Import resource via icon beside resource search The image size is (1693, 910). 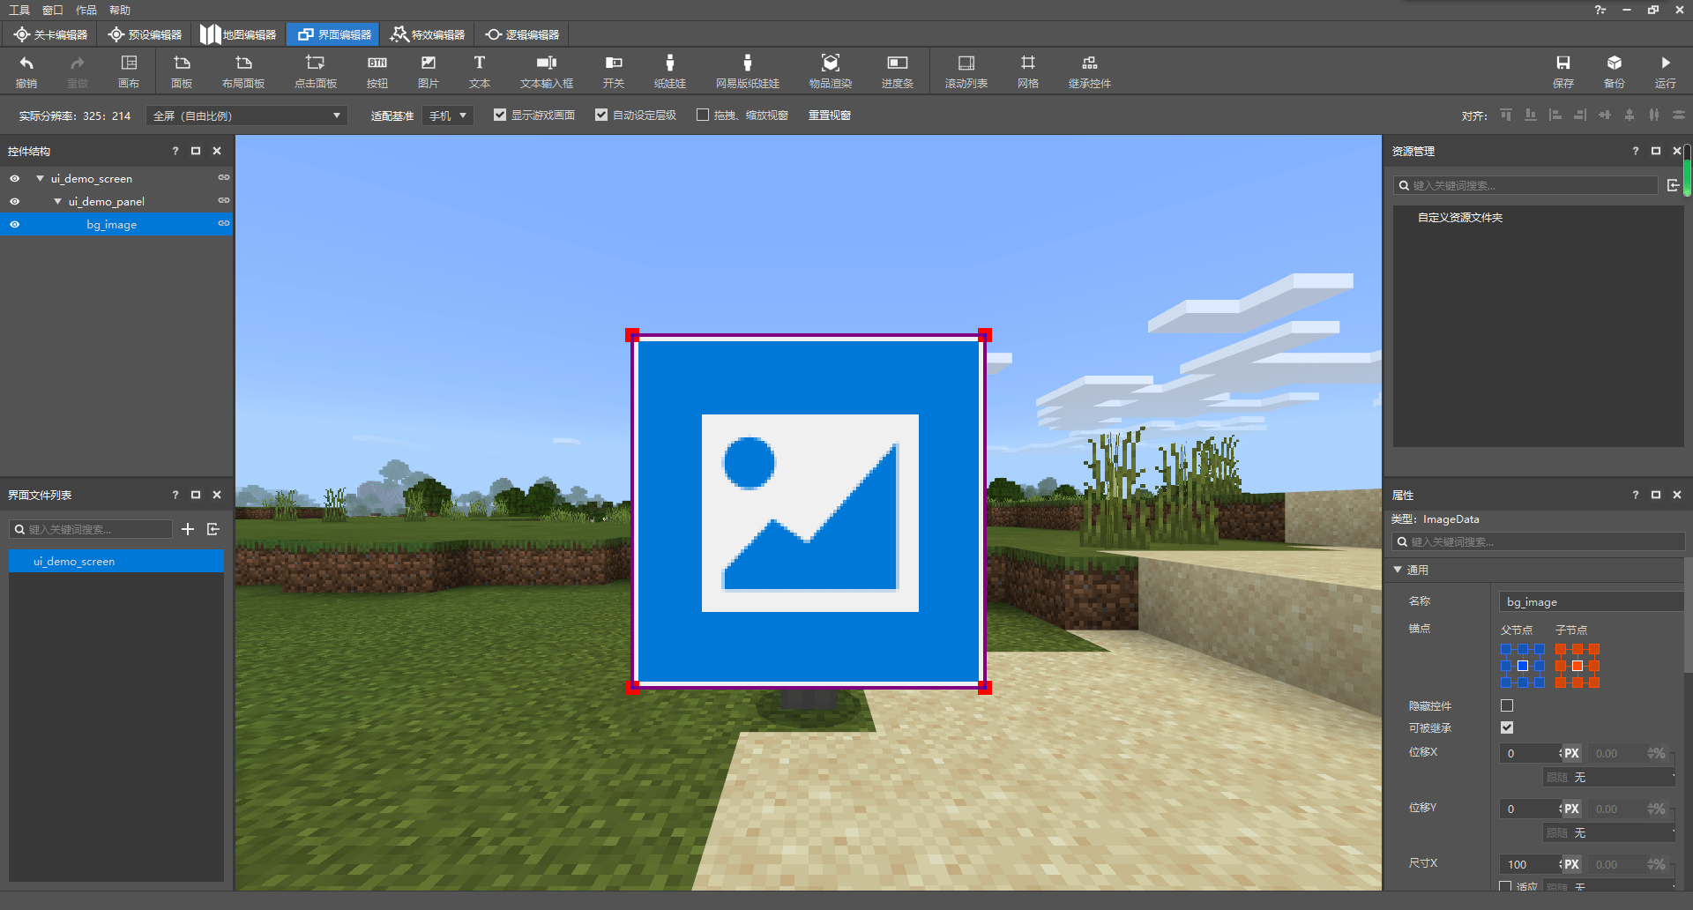(x=1674, y=185)
